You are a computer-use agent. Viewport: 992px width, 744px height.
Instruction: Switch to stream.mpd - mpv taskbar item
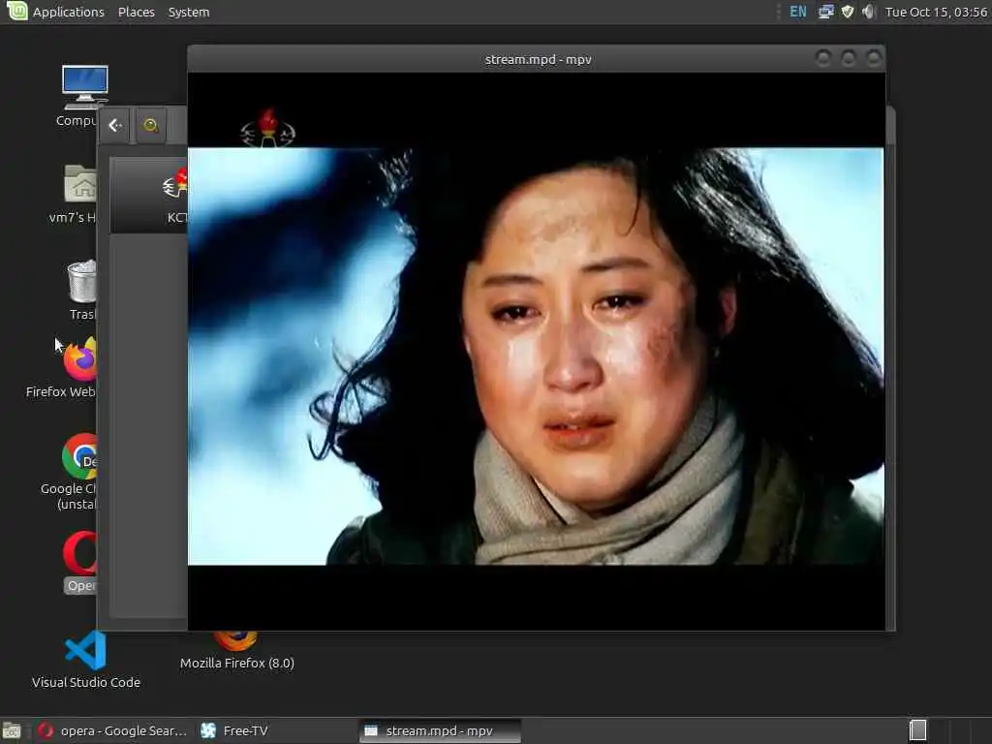pyautogui.click(x=440, y=730)
